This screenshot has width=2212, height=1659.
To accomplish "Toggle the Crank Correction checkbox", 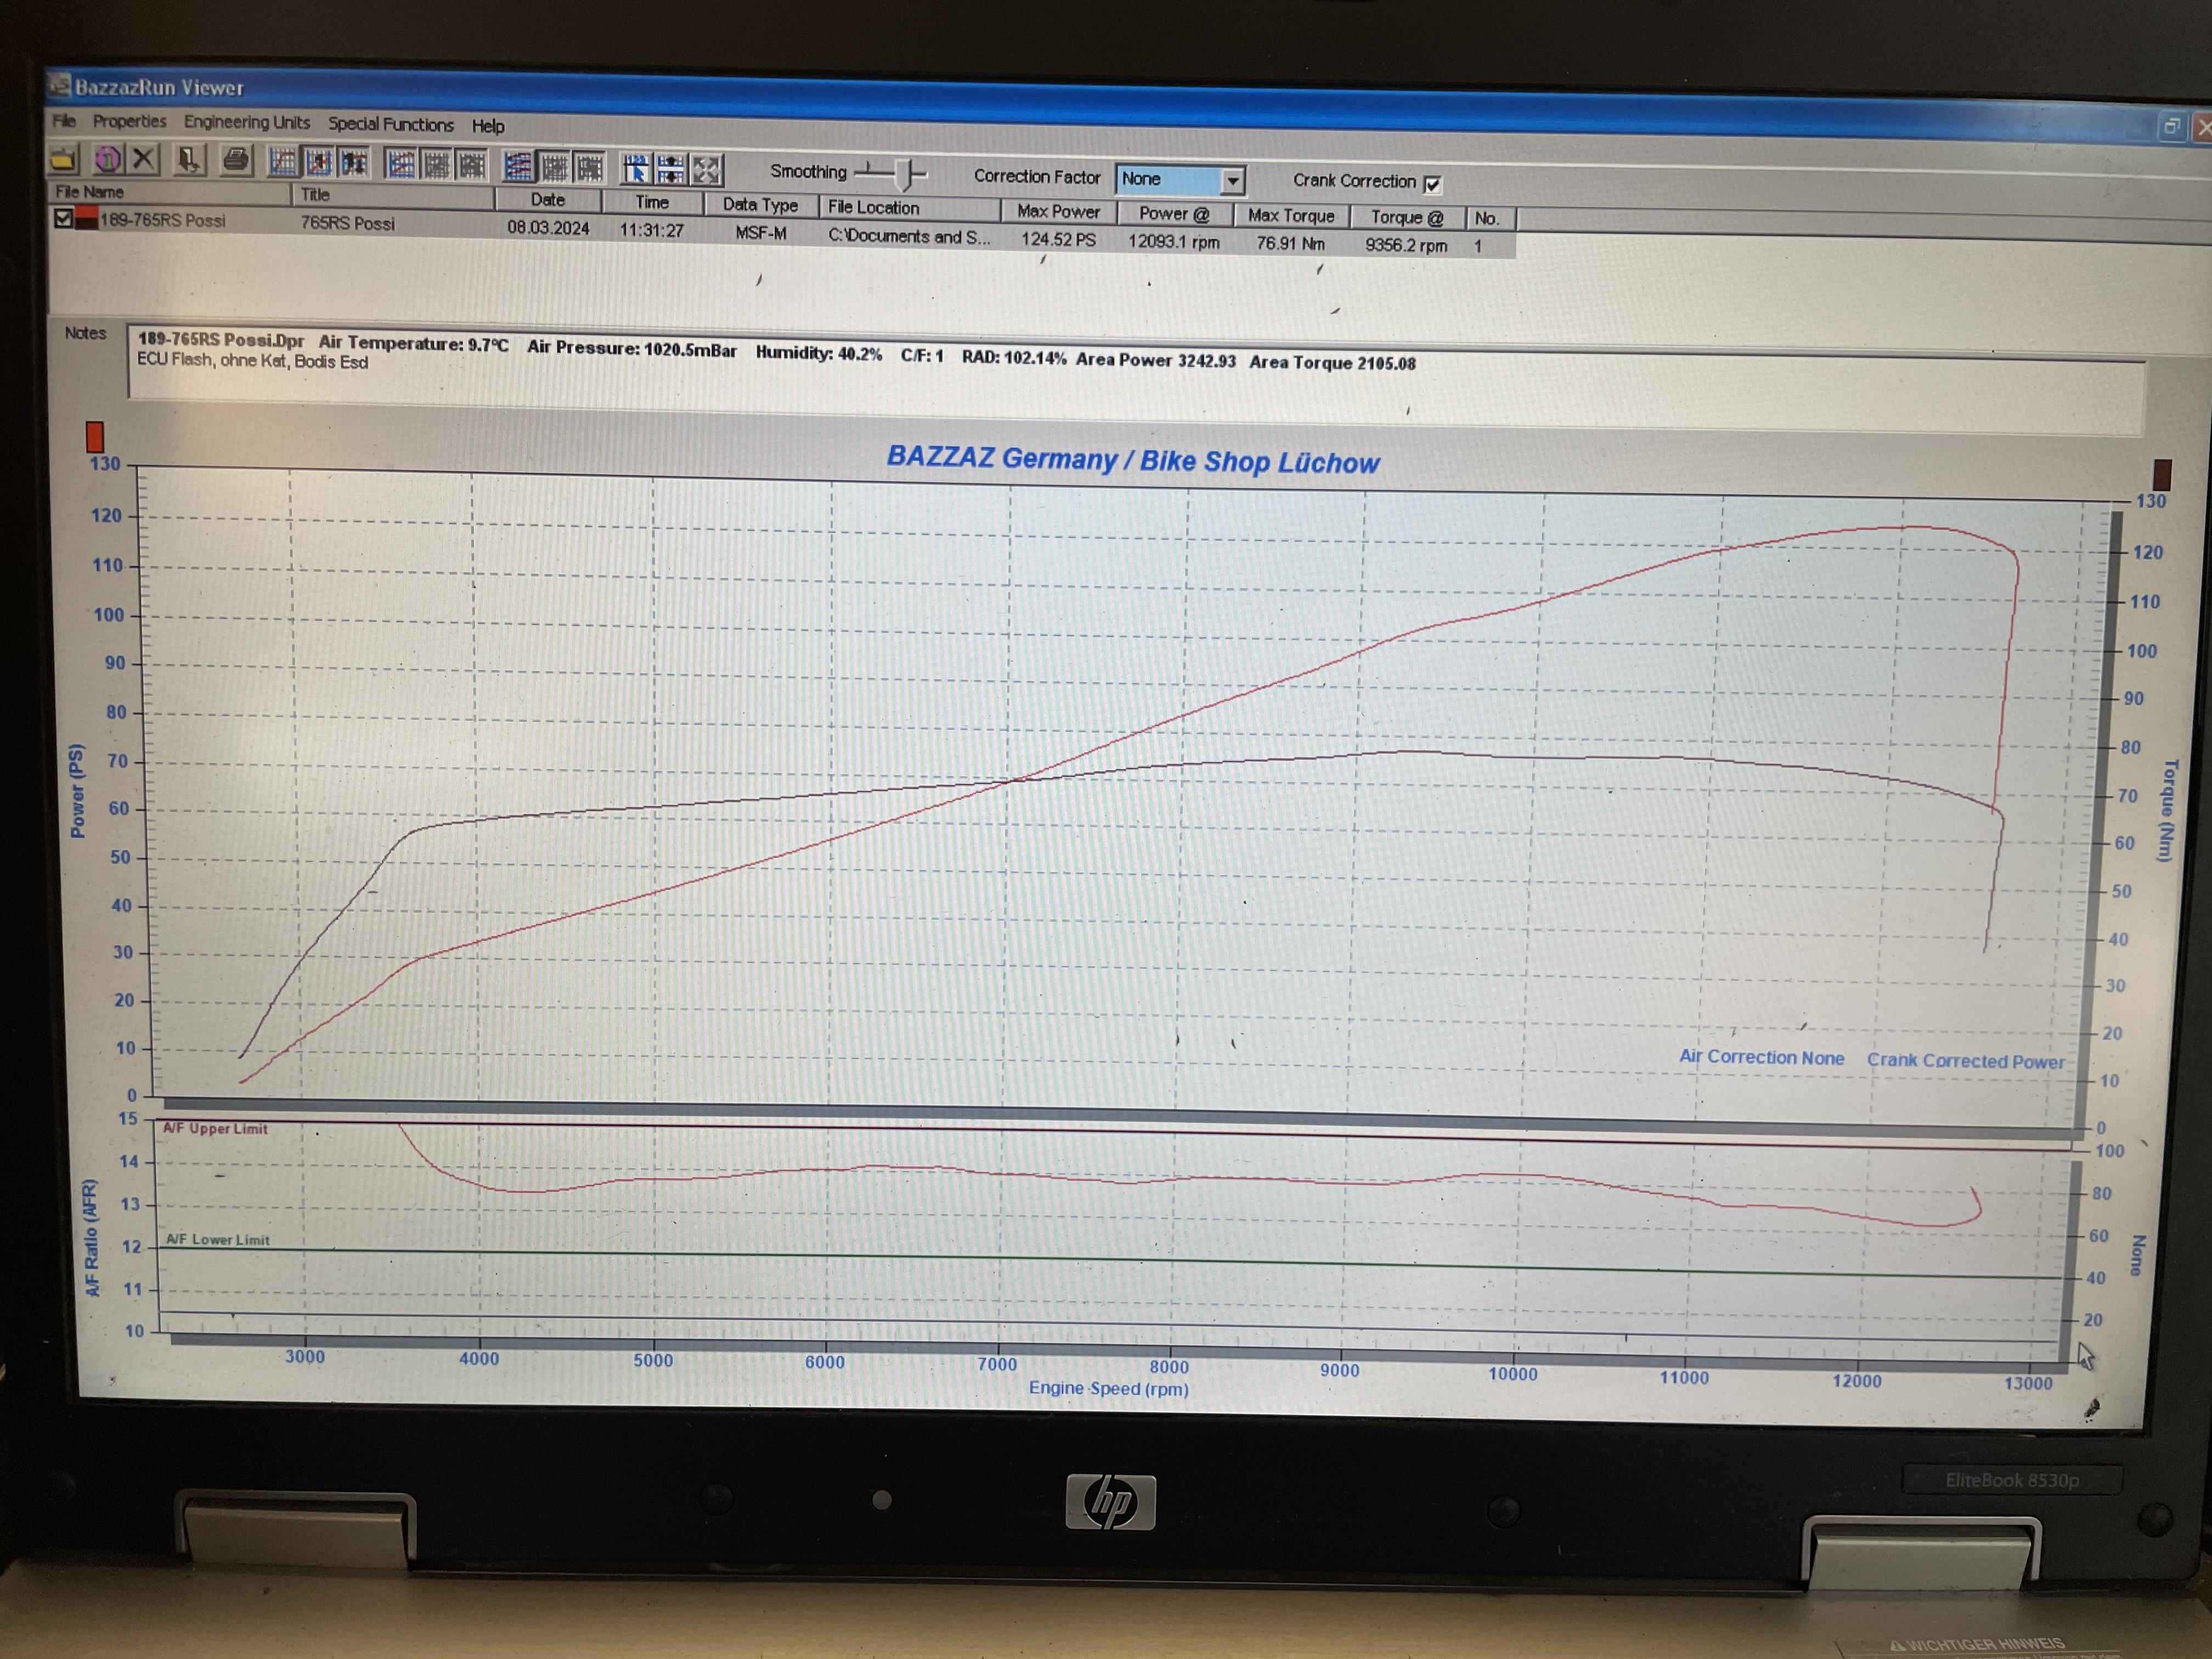I will pyautogui.click(x=1432, y=184).
